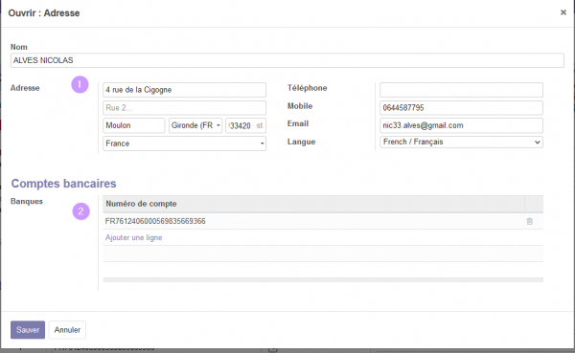Delete the bank account row with trash icon
This screenshot has height=353, width=575.
tap(530, 221)
